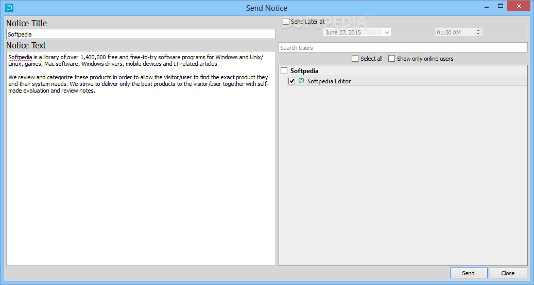Toggle Show only online users

click(392, 59)
